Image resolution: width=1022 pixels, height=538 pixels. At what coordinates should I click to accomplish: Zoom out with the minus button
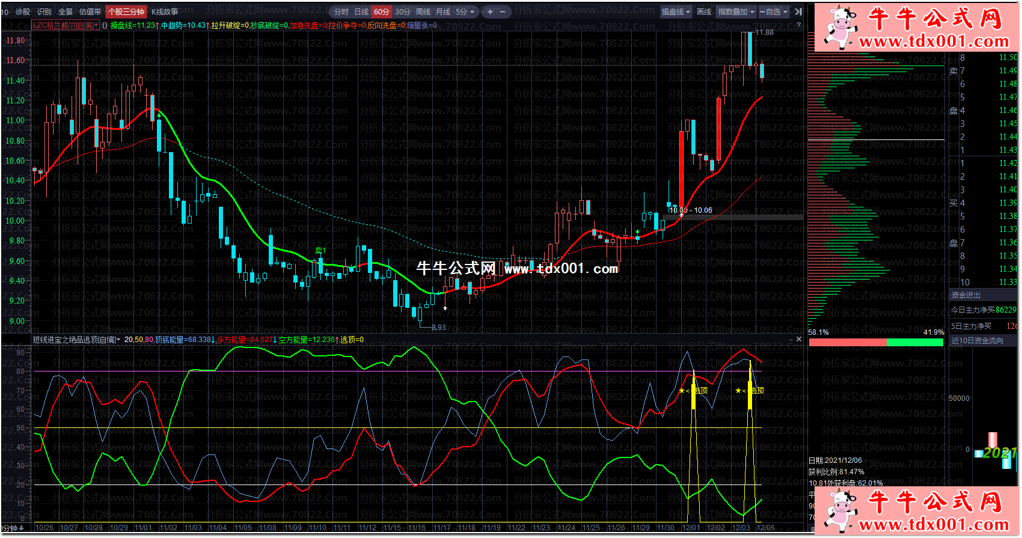pos(503,11)
